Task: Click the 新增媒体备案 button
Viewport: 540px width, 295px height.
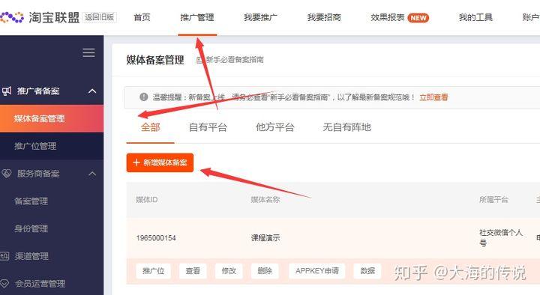Action: tap(160, 162)
